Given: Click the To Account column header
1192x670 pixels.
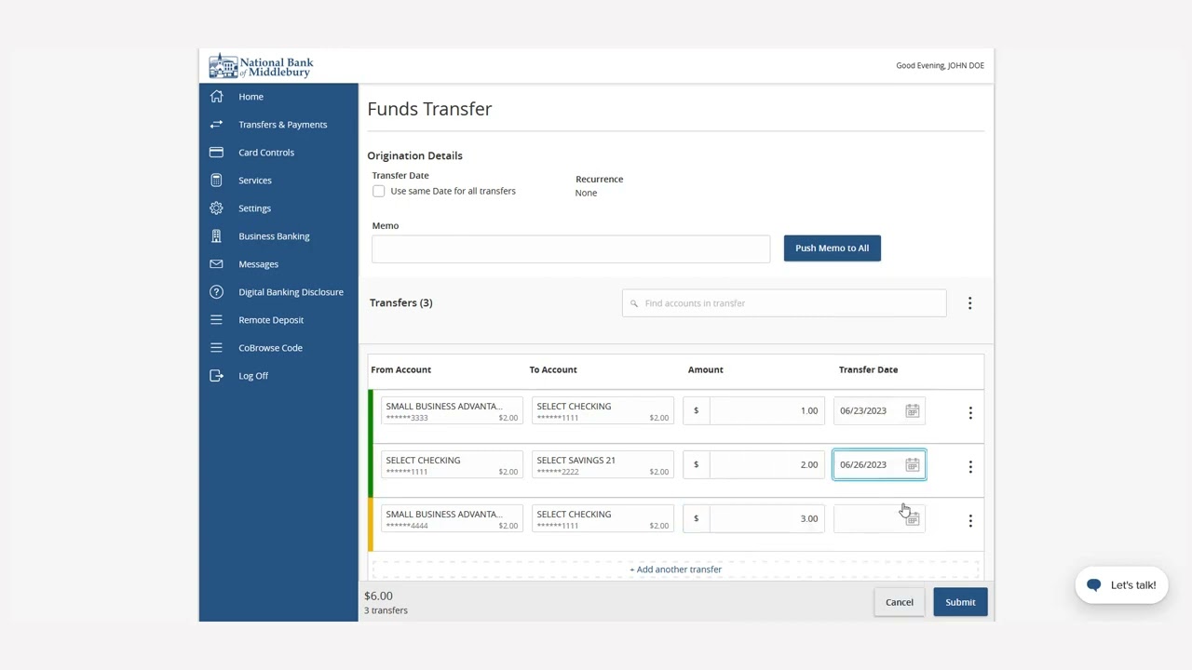Looking at the screenshot, I should pos(553,369).
